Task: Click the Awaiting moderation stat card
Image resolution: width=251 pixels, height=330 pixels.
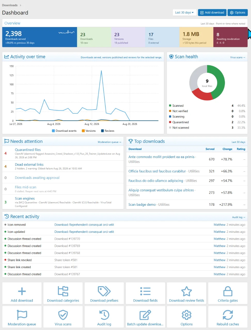Action: click(x=230, y=37)
